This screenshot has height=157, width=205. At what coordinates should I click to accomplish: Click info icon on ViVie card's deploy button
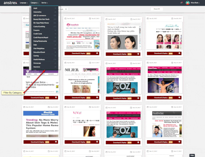point(97,142)
